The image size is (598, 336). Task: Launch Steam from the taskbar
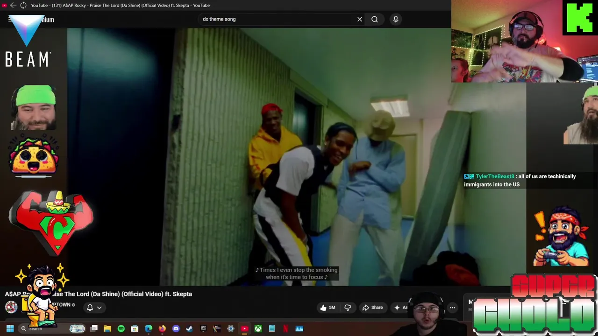[189, 329]
